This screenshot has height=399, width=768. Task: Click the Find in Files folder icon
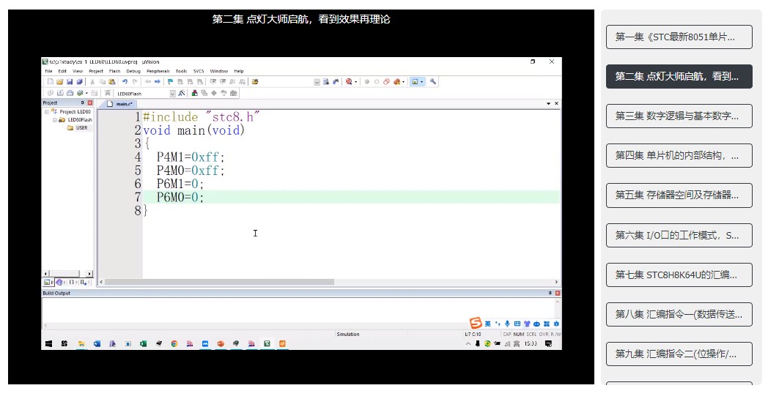coord(255,82)
